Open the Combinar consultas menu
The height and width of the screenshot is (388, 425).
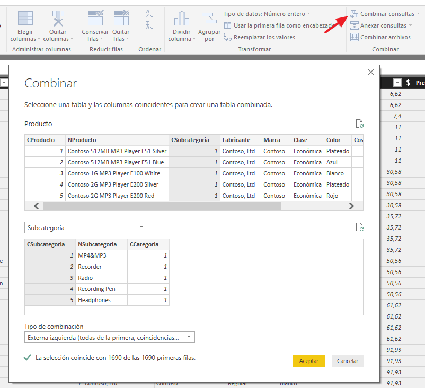pos(385,14)
